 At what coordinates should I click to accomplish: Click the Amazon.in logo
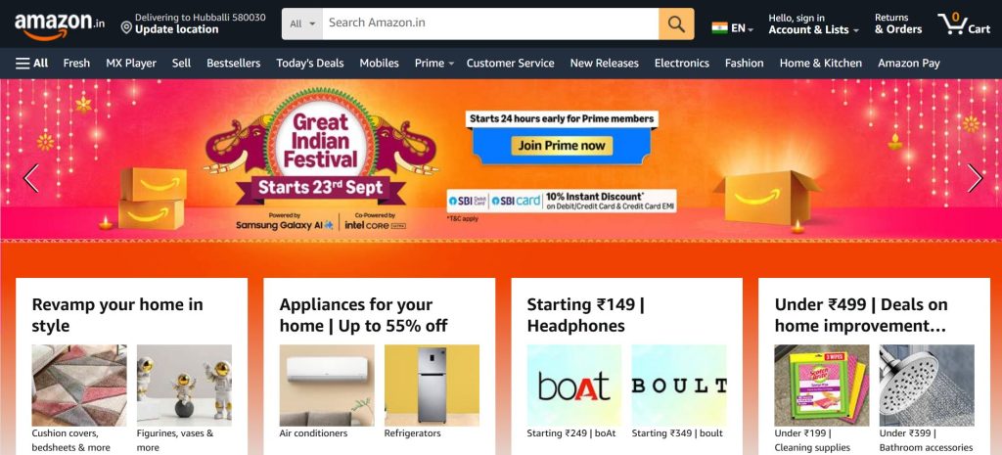(60, 25)
